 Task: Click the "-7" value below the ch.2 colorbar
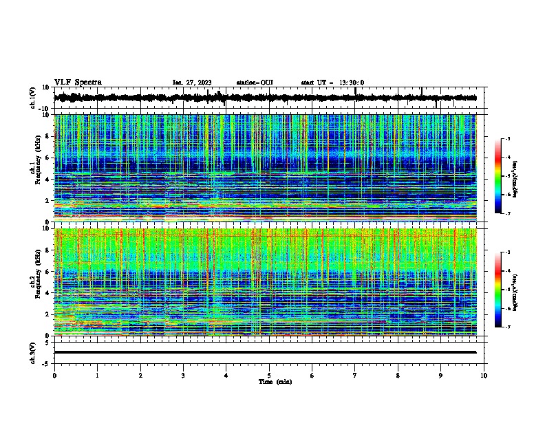[x=507, y=327]
